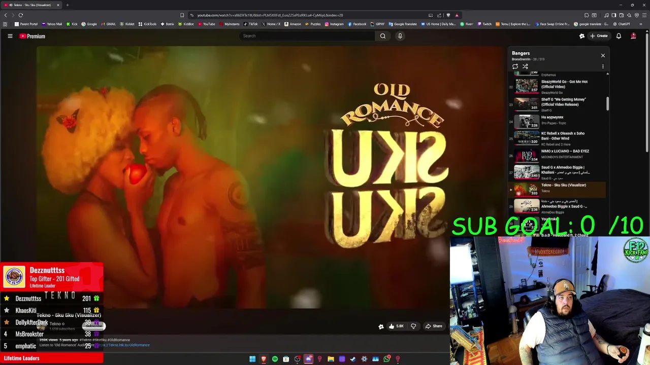
Task: Select the На мурмулях playlist entry
Action: tap(558, 121)
